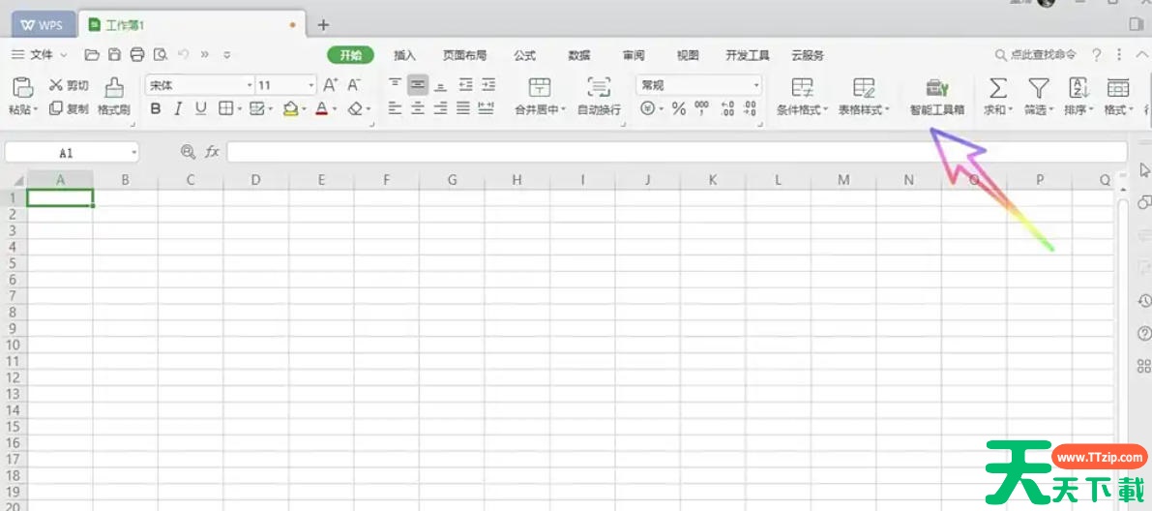1152x511 pixels.
Task: Open the Name Box dropdown beside A1
Action: tap(133, 153)
